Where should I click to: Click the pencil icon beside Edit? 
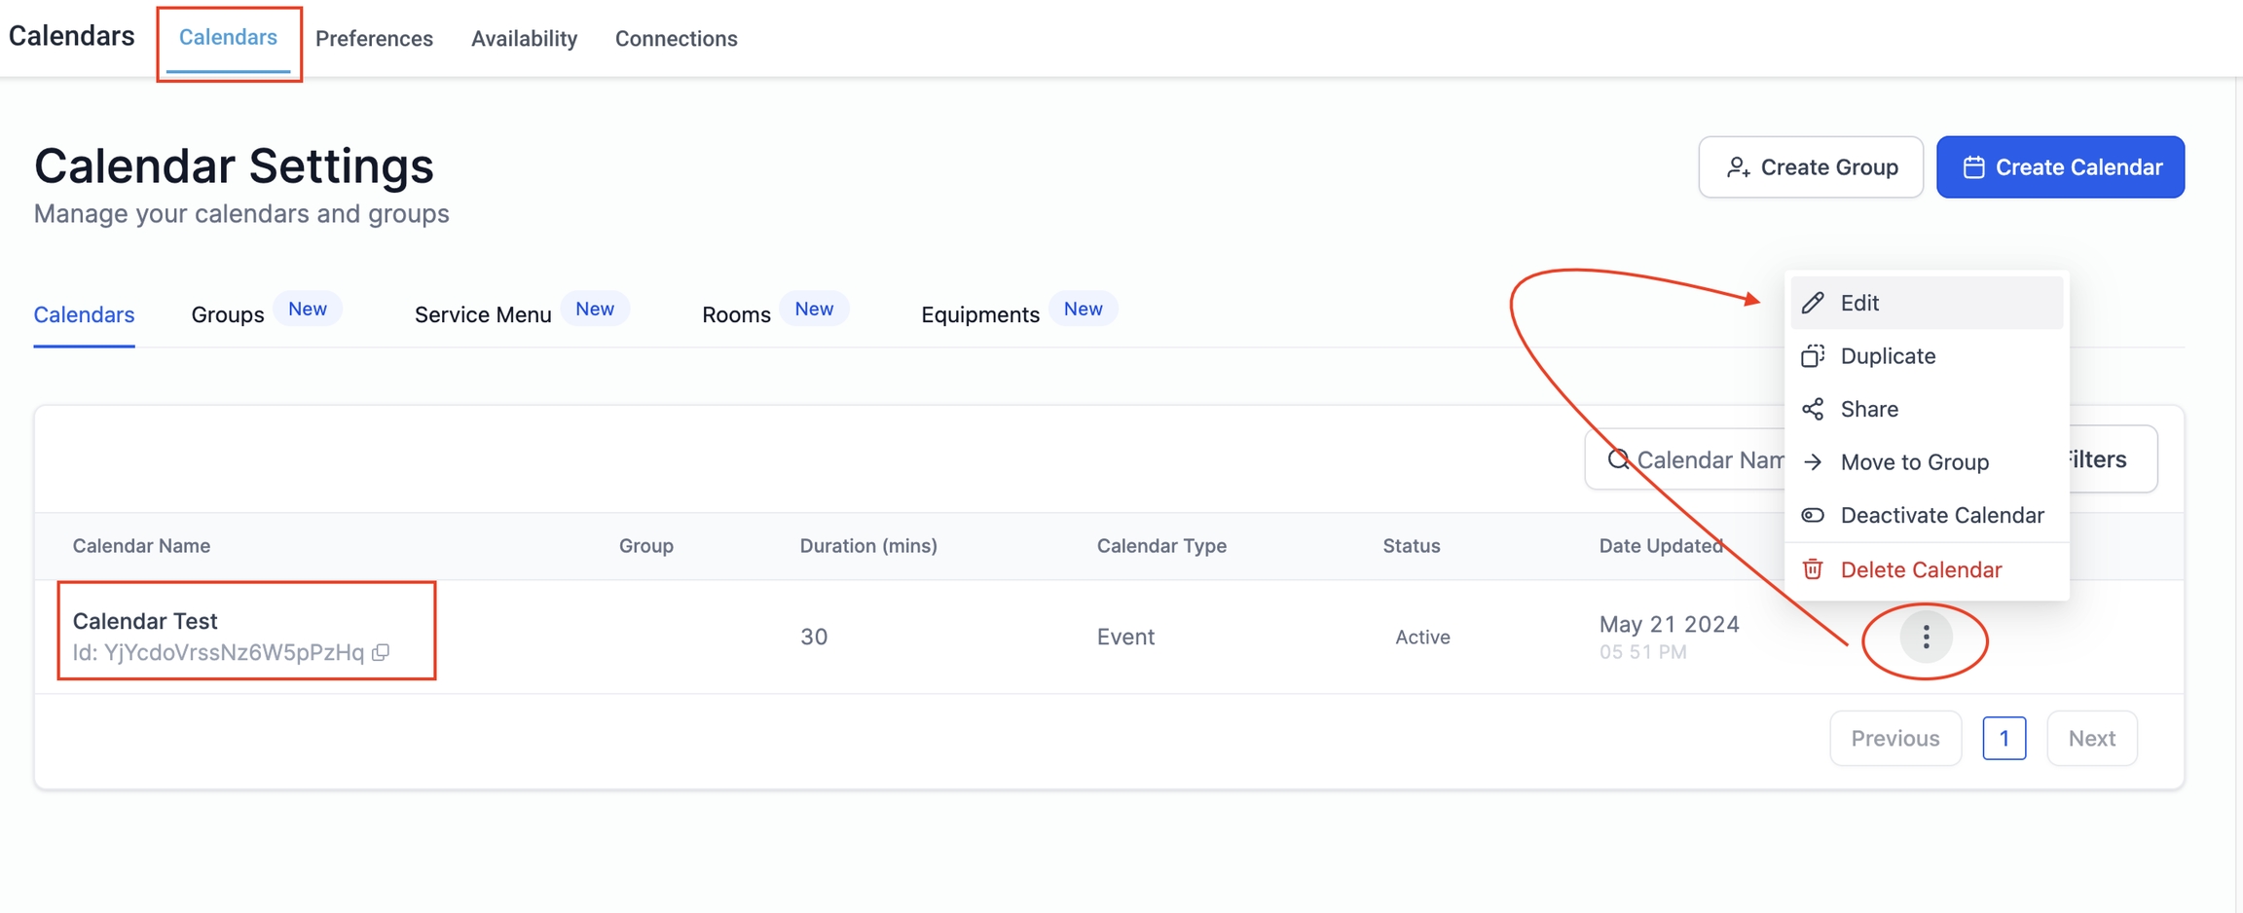point(1813,303)
